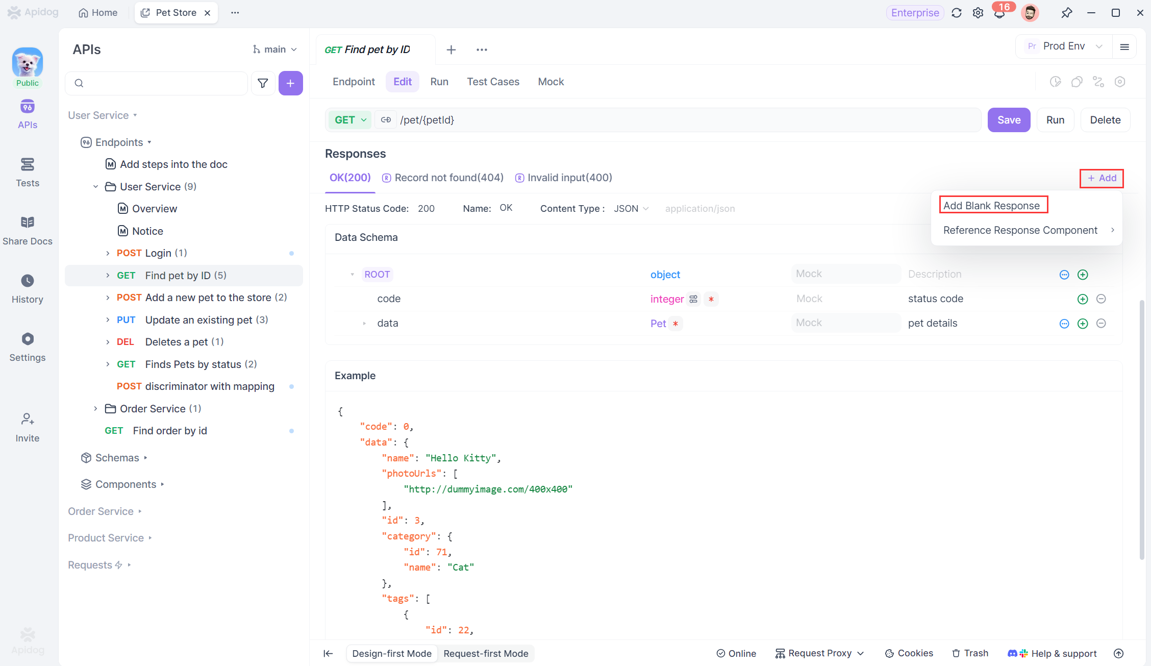
Task: Open the History sidebar section
Action: (28, 289)
